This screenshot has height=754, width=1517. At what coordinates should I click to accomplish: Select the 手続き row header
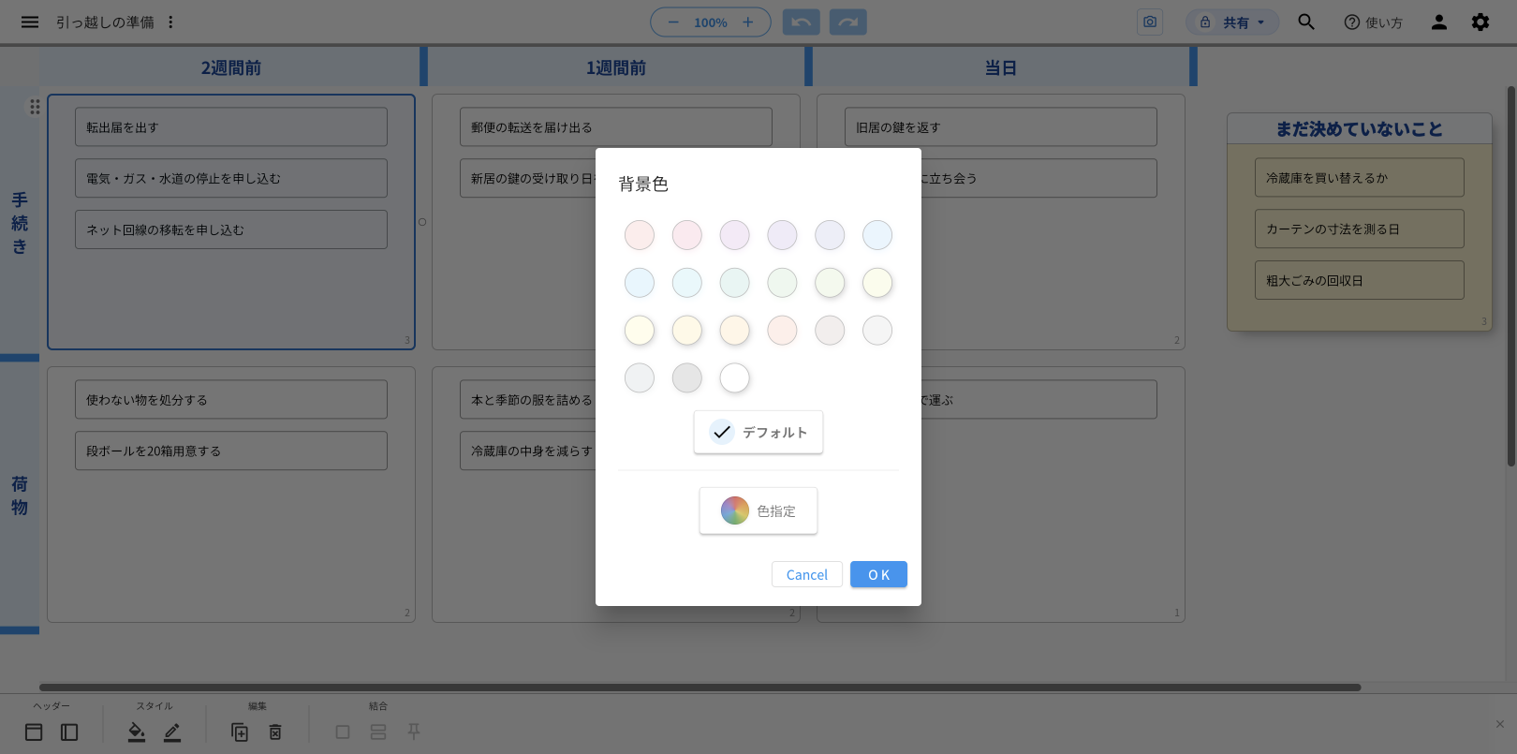[x=20, y=223]
